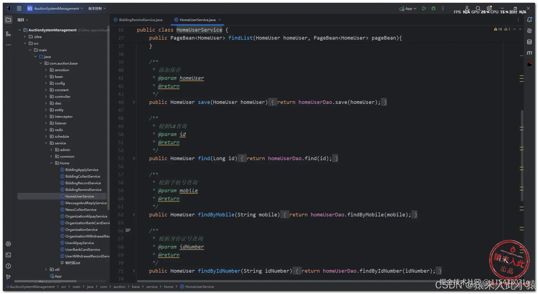
Task: Open the 项目 view selector dropdown
Action: click(x=23, y=20)
